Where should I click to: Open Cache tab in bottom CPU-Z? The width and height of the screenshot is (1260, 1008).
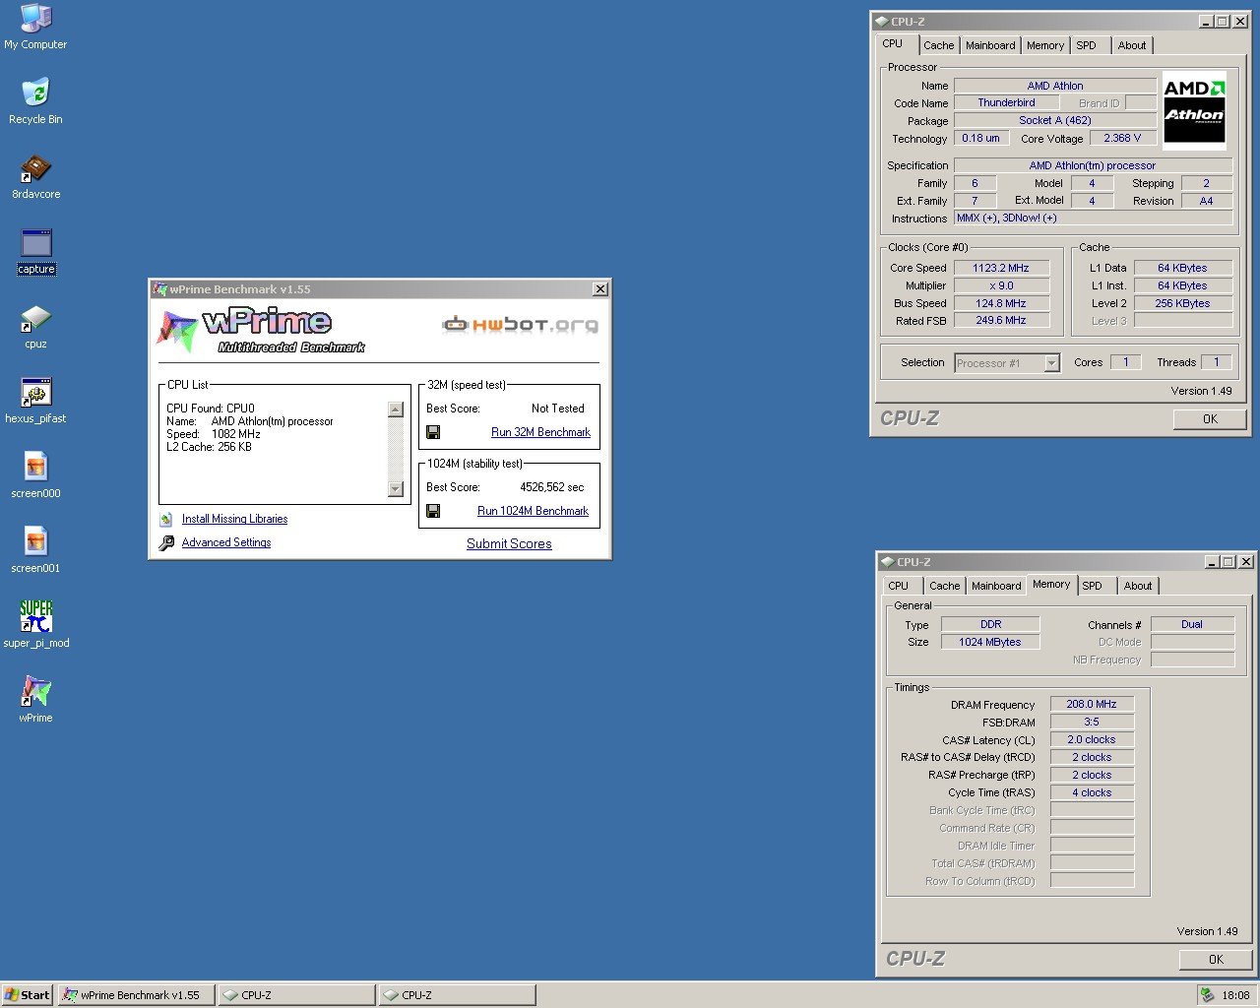pos(944,586)
